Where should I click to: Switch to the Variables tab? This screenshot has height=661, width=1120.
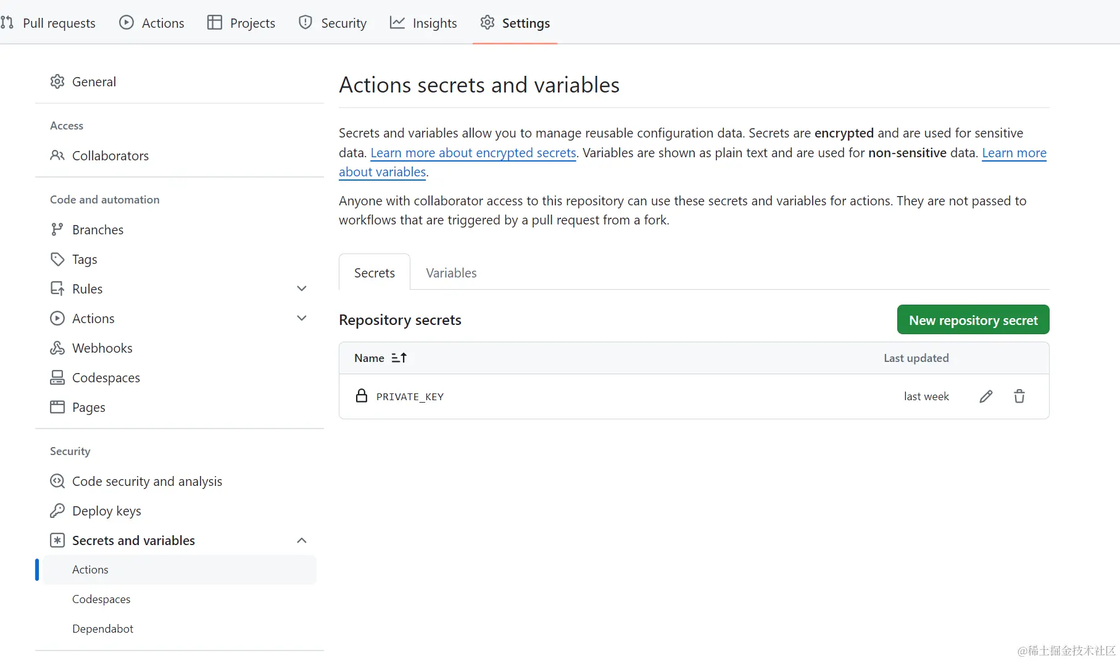(x=451, y=273)
